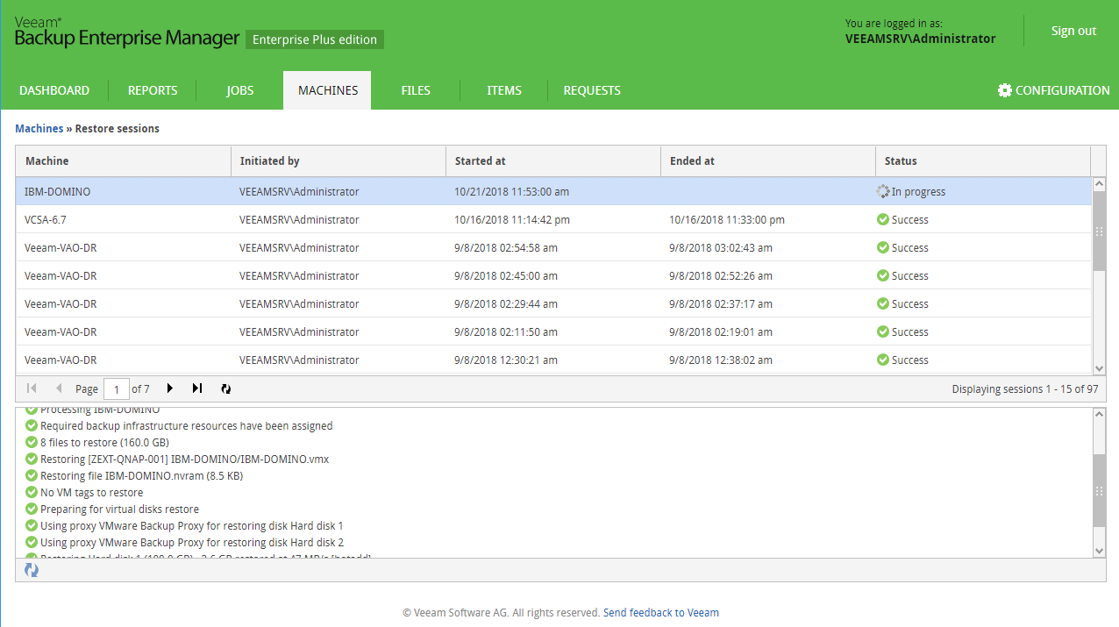
Task: Open the Configuration gear icon
Action: pyautogui.click(x=1005, y=90)
